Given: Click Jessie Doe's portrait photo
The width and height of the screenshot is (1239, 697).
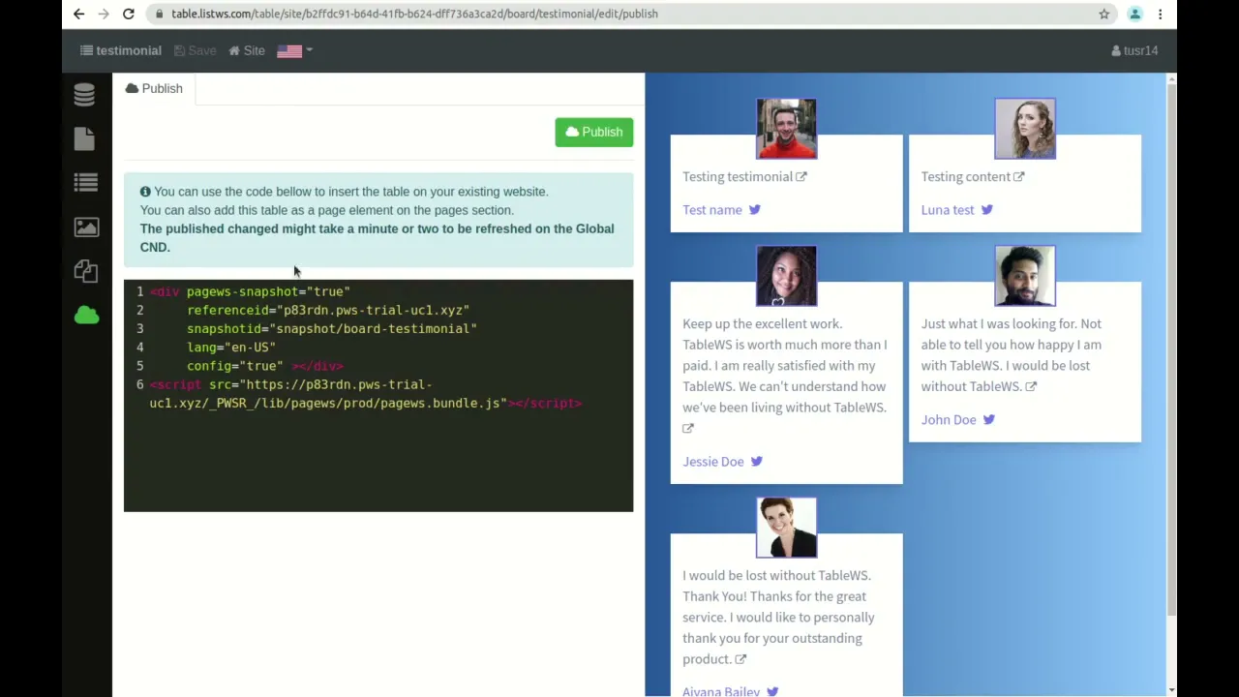Looking at the screenshot, I should coord(786,276).
